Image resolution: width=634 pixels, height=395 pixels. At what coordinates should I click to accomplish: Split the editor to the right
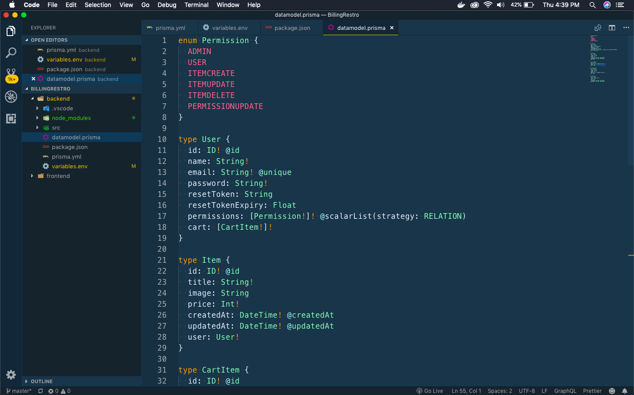(x=612, y=28)
